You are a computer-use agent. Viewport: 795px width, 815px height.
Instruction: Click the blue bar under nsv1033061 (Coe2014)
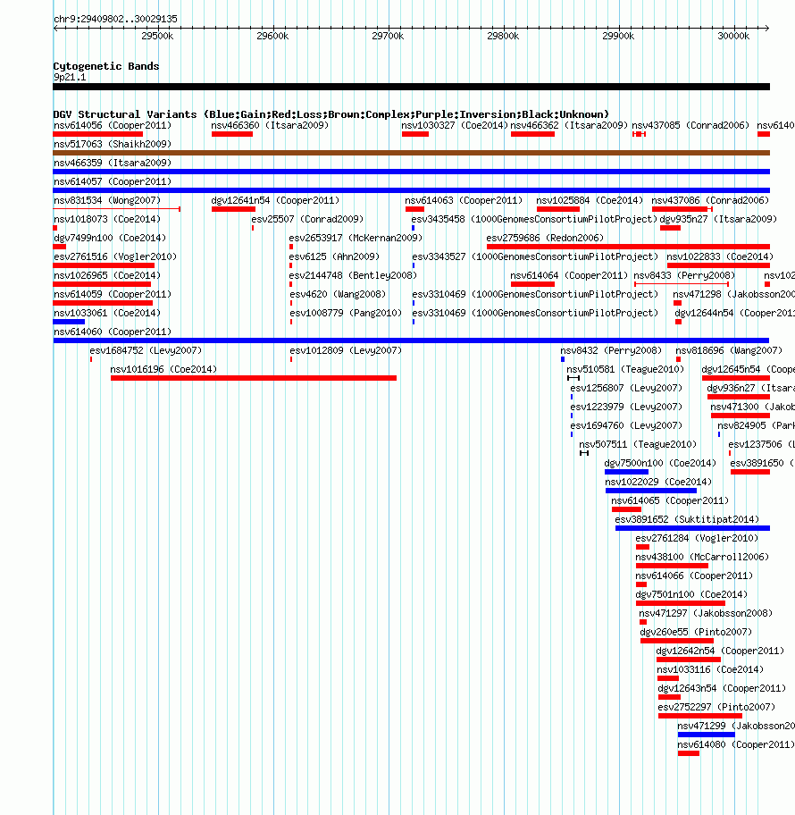tap(69, 322)
